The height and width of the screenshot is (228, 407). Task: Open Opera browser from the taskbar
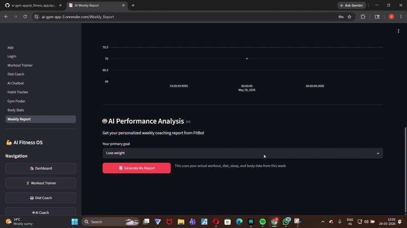pyautogui.click(x=216, y=222)
